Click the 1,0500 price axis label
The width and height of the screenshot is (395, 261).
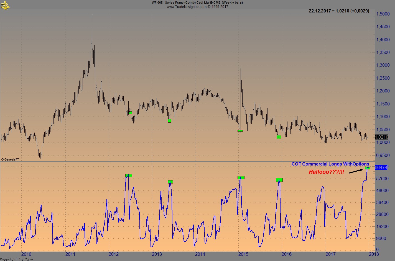point(383,130)
